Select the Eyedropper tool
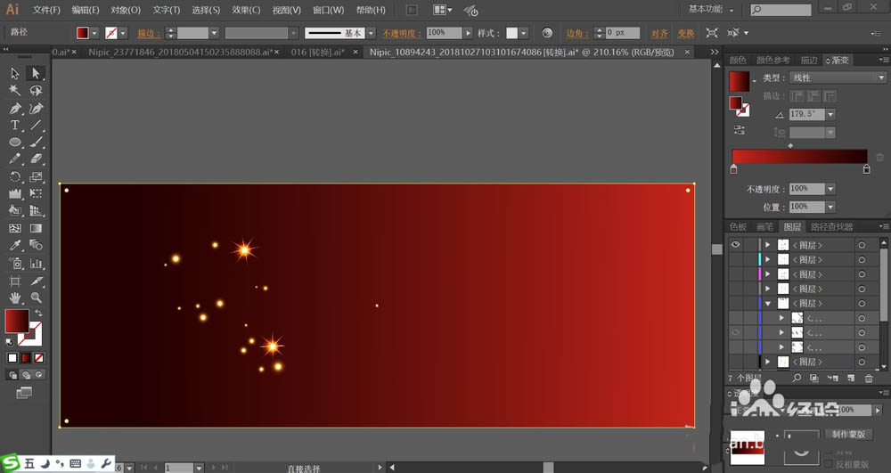 (15, 245)
